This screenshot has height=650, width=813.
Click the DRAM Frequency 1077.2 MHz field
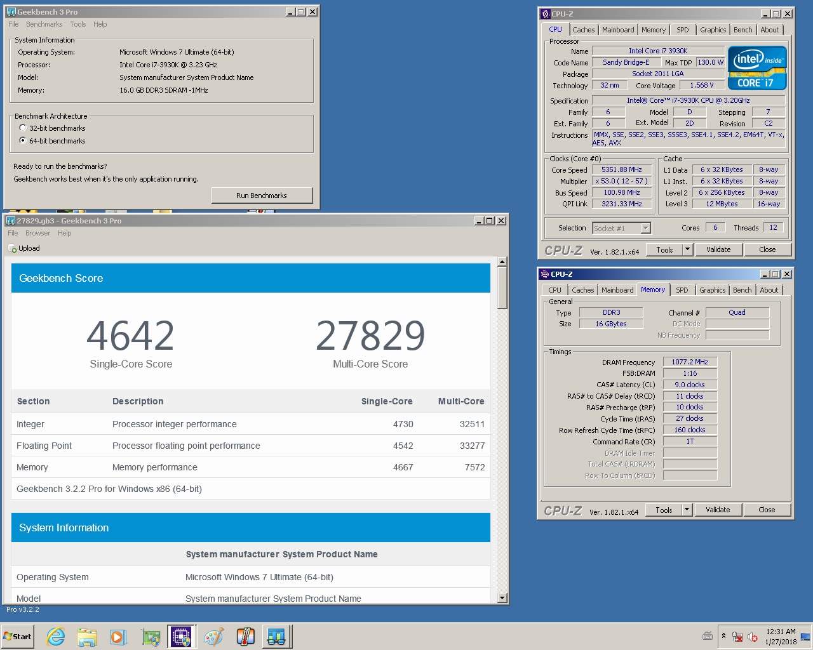tap(690, 362)
